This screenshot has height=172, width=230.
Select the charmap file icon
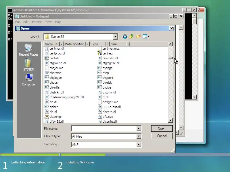(x=47, y=73)
